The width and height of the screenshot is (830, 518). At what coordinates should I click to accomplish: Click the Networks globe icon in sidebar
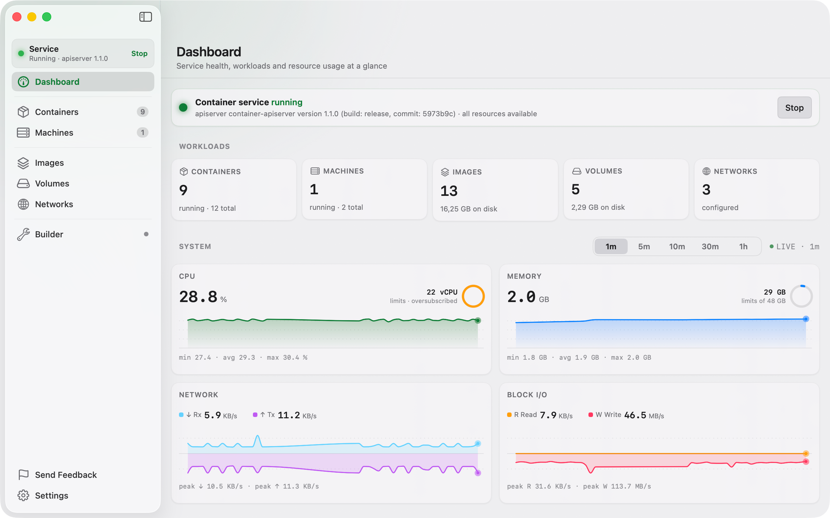(23, 204)
